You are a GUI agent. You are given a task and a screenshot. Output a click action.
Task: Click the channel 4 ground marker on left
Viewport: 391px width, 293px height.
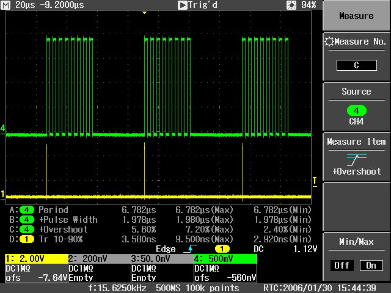(3, 129)
